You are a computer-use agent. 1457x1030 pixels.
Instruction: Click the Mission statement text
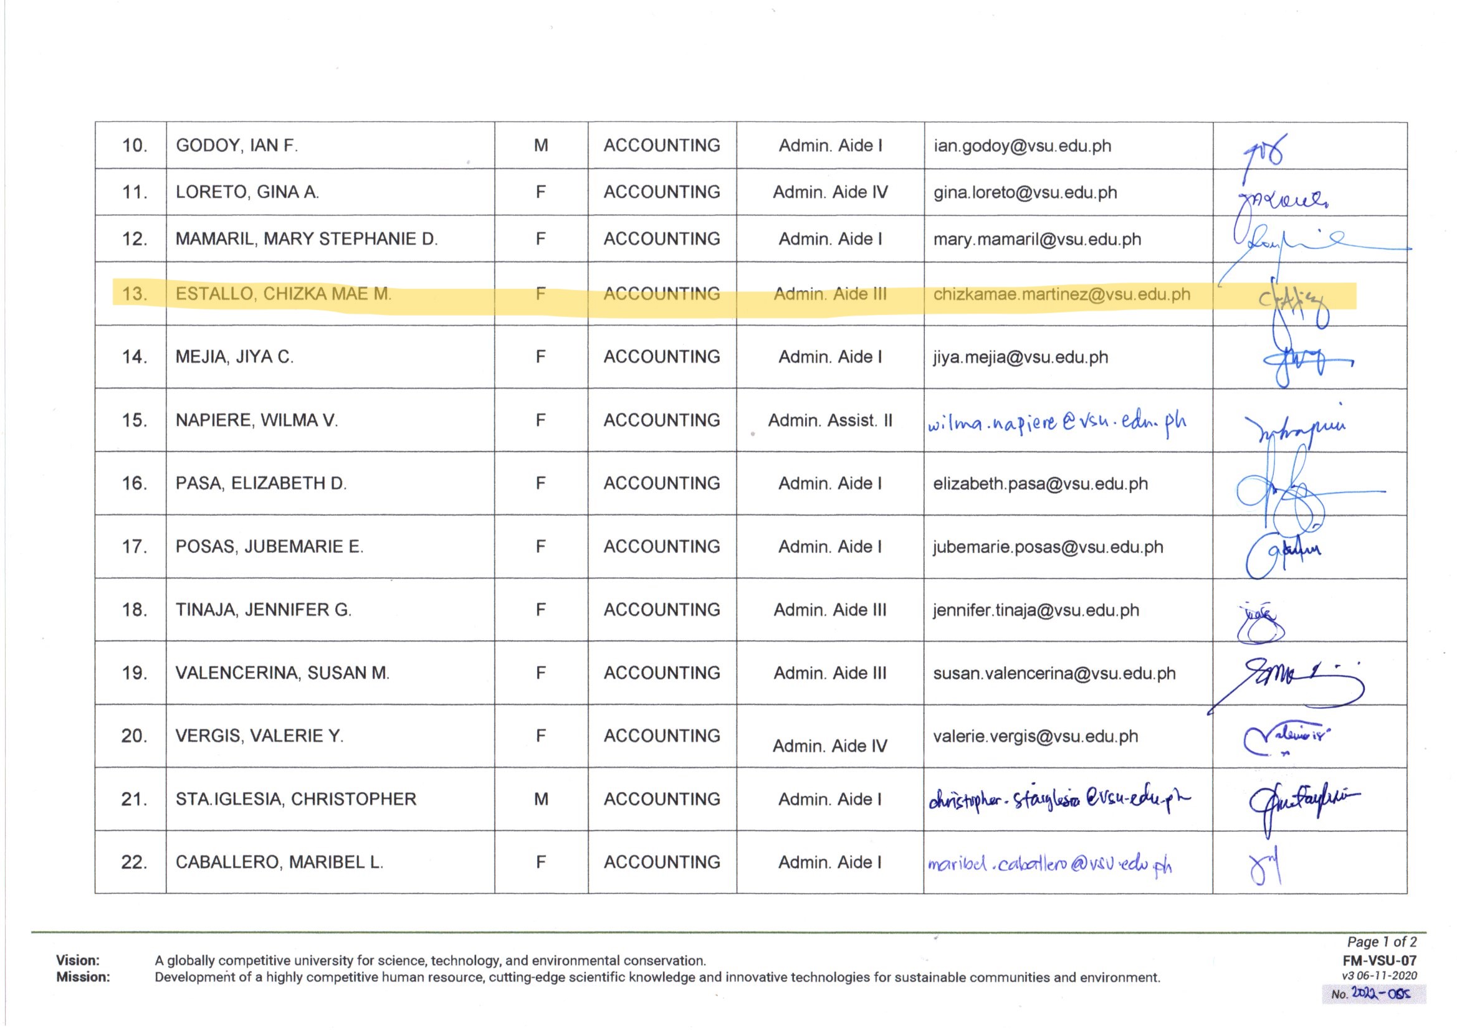(657, 977)
